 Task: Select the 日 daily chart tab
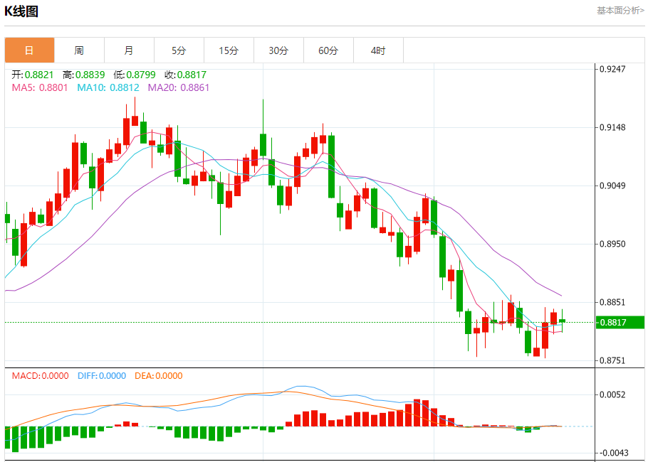29,50
